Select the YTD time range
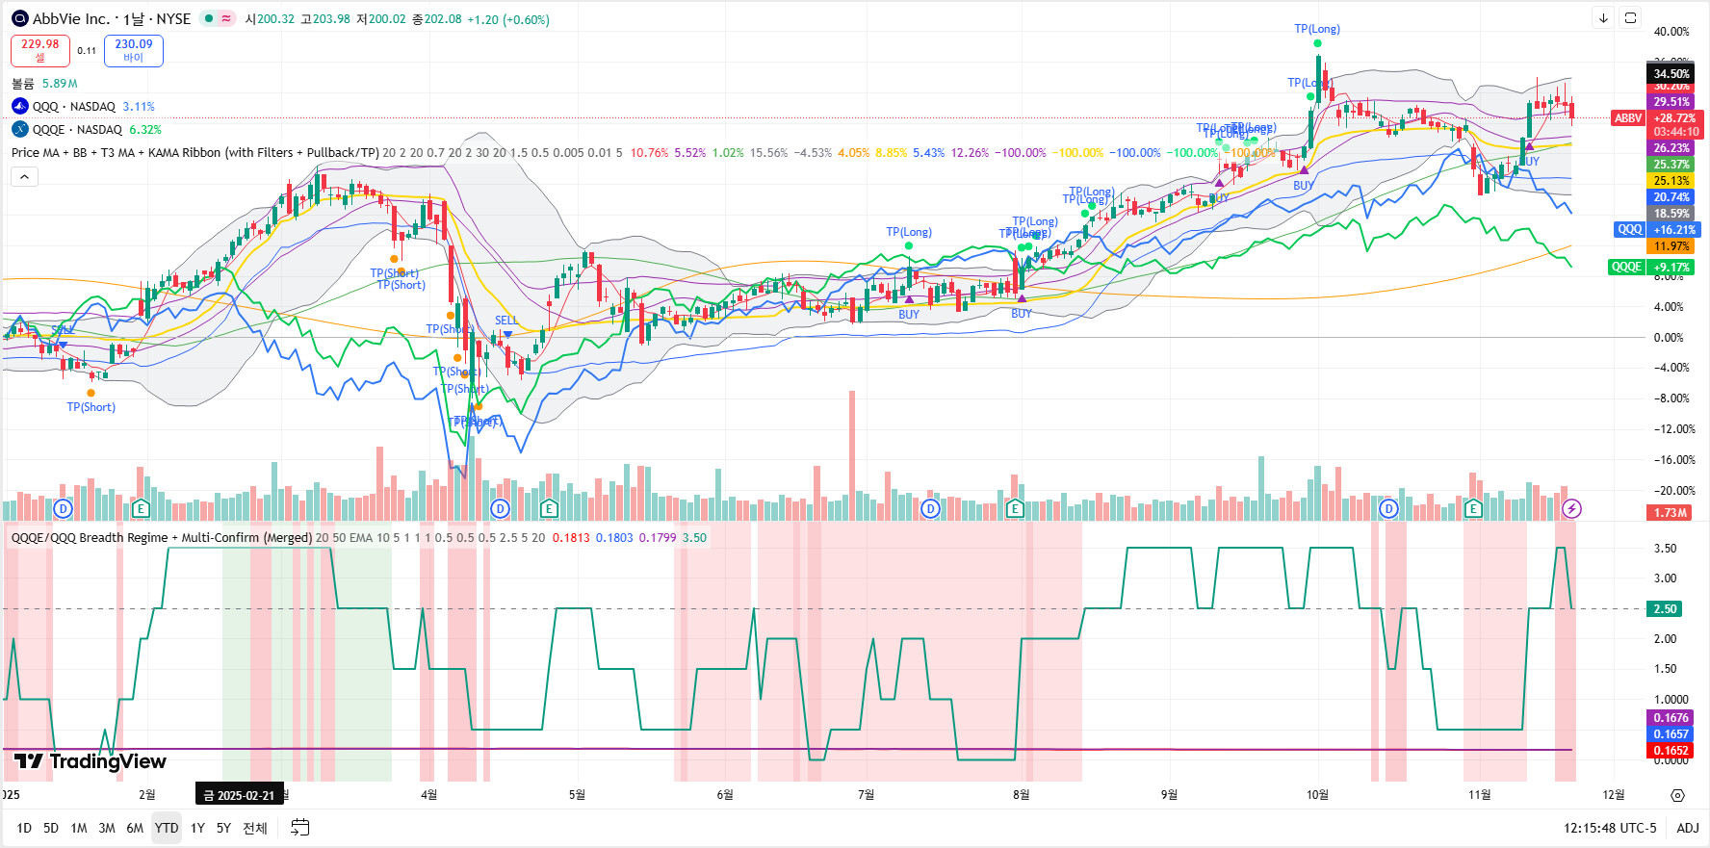This screenshot has height=848, width=1710. click(167, 828)
